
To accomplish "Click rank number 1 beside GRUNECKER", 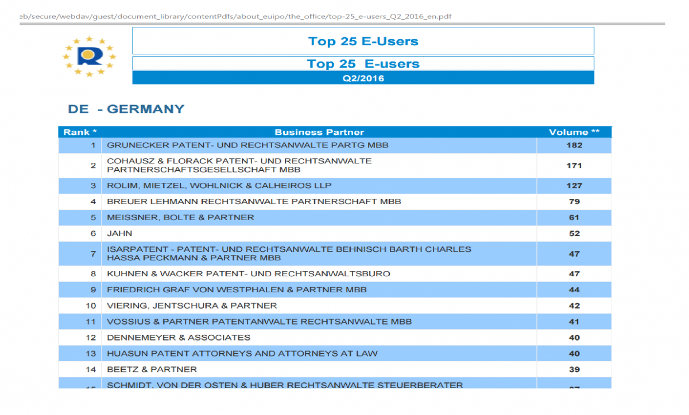I will pyautogui.click(x=93, y=145).
